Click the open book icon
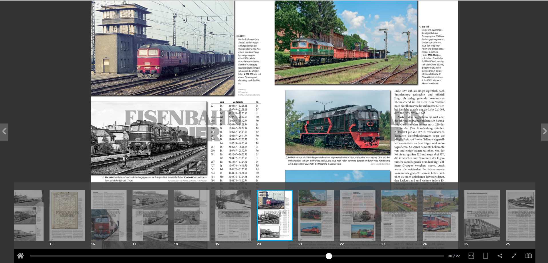The width and height of the screenshot is (548, 263). pos(528,256)
